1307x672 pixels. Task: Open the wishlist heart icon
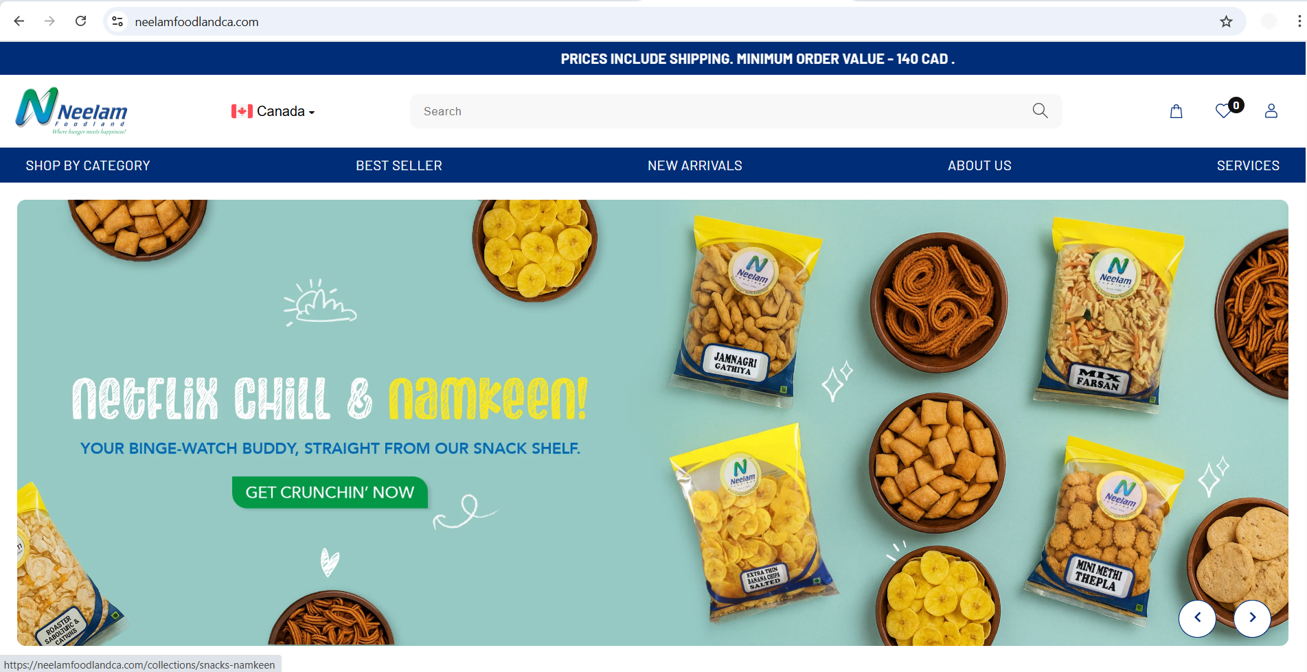[x=1224, y=111]
